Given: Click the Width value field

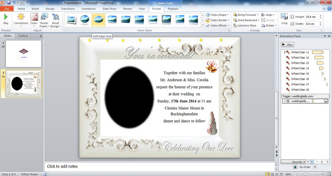Looking at the screenshot, I should [x=312, y=24].
